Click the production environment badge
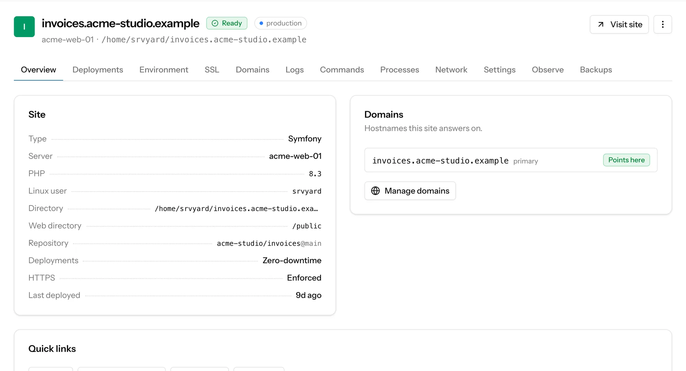Screen dimensions: 686x371 click(280, 23)
